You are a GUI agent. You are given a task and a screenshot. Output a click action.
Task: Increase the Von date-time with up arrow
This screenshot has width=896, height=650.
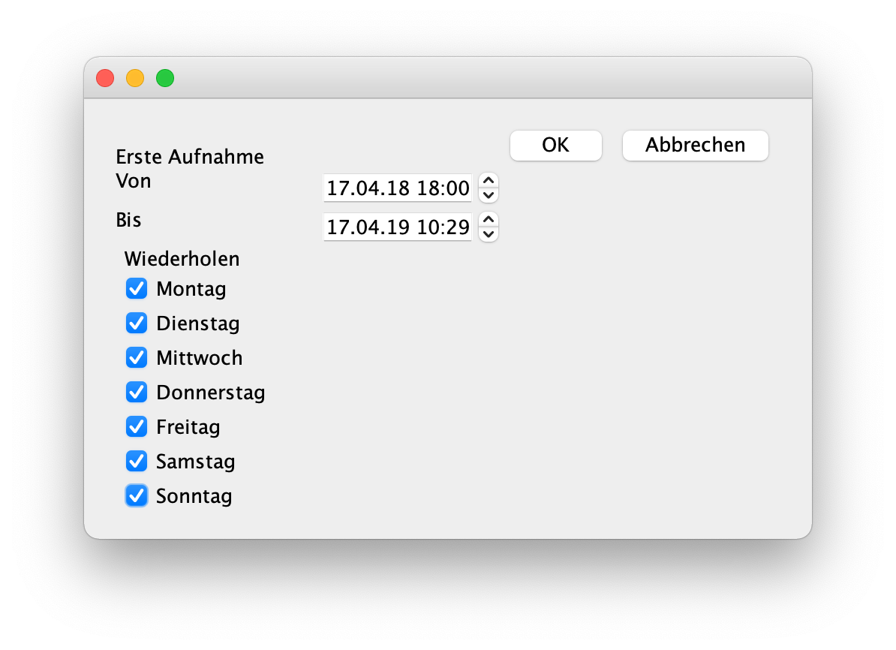point(488,181)
